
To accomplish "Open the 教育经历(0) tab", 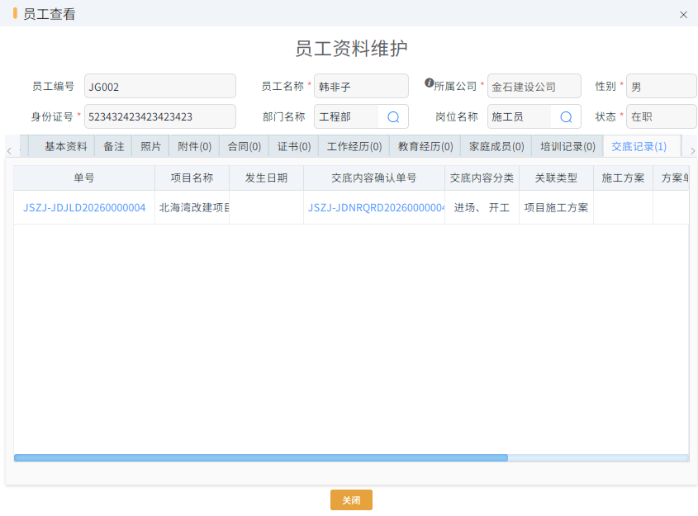I will (x=425, y=146).
